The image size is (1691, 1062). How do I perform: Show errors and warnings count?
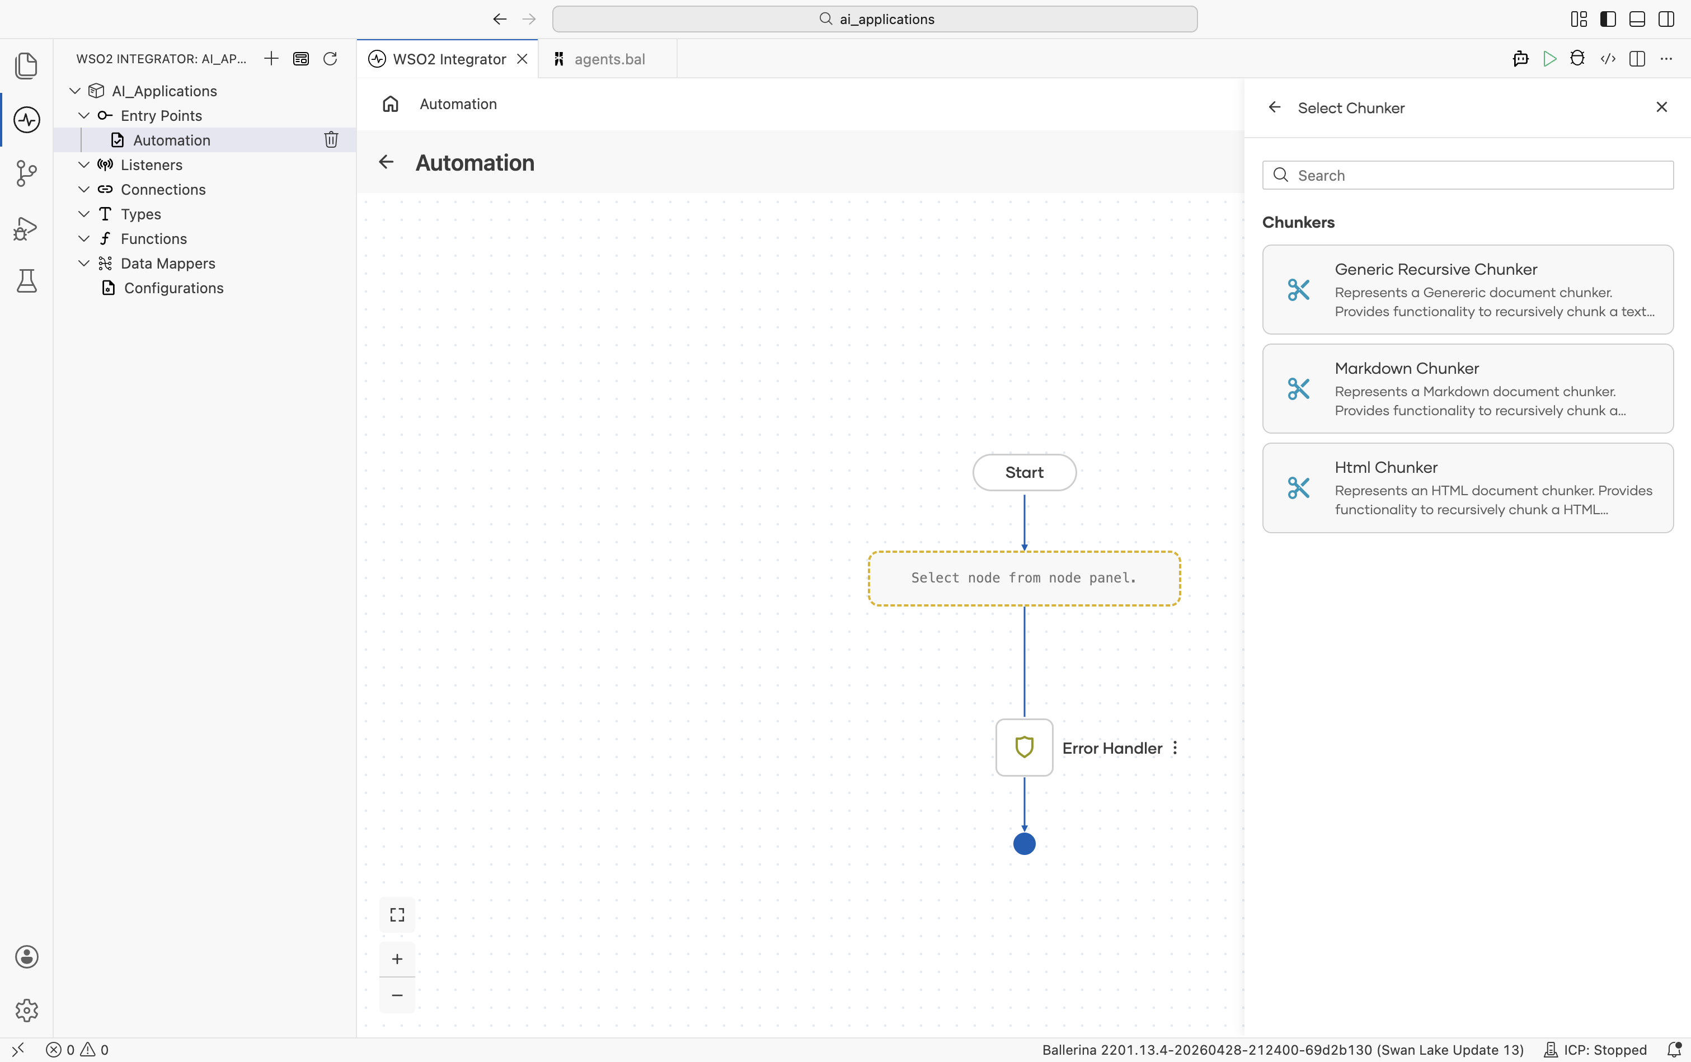(x=77, y=1049)
